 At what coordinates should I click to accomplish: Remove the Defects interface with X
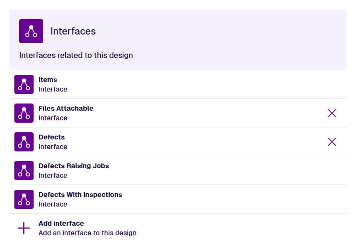click(332, 142)
